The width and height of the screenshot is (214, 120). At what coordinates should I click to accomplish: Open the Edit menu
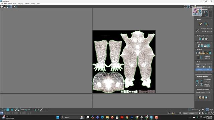[x=5, y=4]
